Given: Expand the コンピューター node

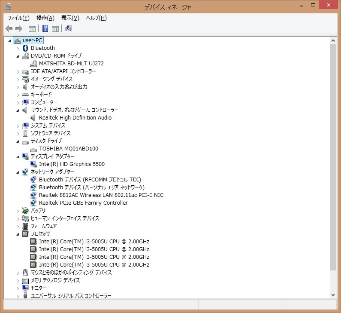Looking at the screenshot, I should pyautogui.click(x=18, y=103).
